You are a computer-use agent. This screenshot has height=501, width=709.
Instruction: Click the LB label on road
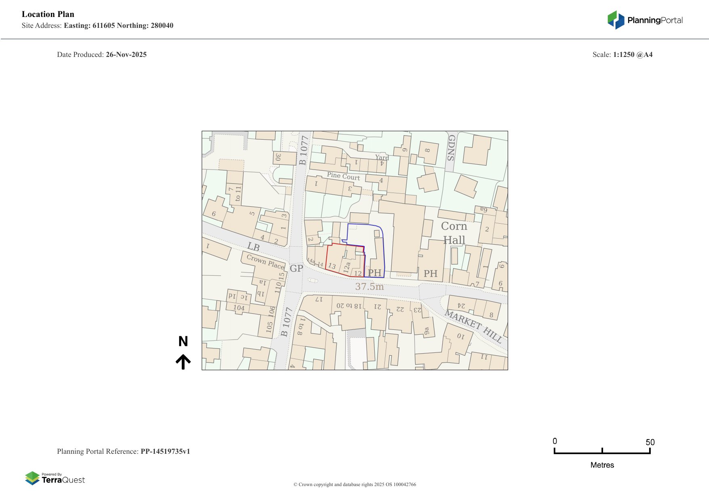click(253, 247)
